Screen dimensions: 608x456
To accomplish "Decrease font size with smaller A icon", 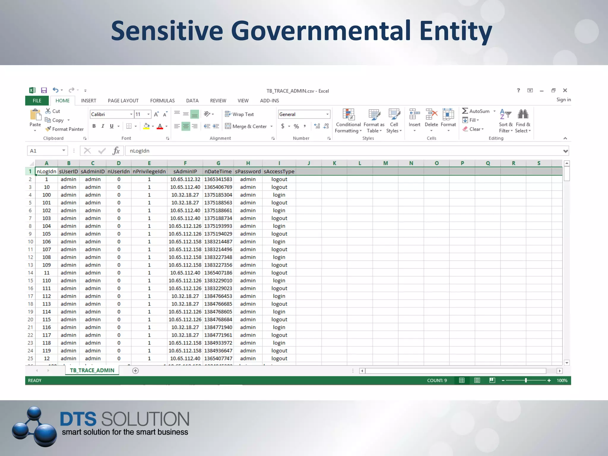I will tap(165, 114).
